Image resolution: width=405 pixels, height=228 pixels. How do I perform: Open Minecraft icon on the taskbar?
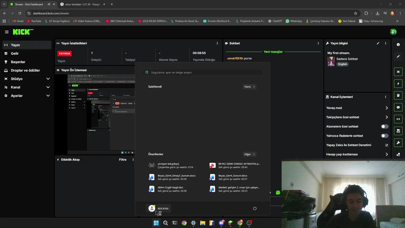pyautogui.click(x=230, y=223)
